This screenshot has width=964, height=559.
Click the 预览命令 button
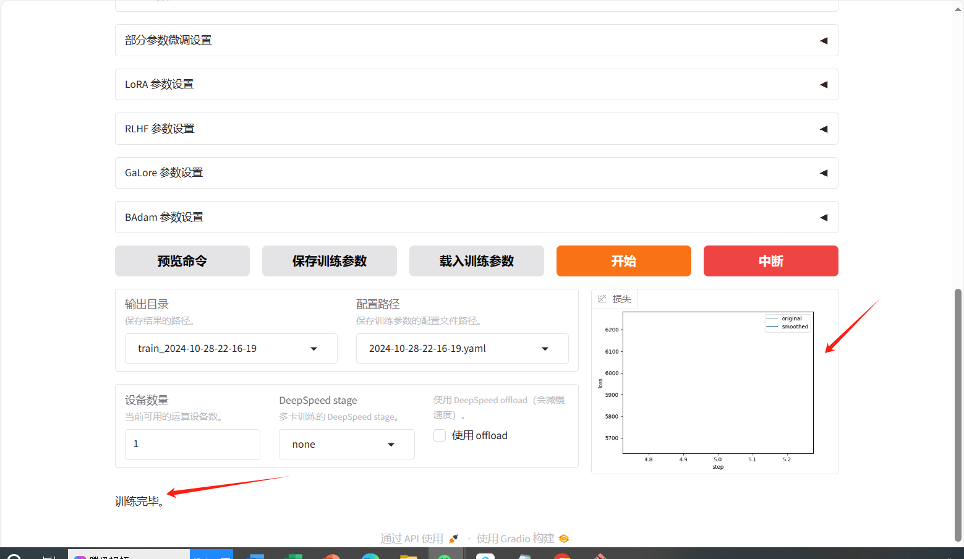pyautogui.click(x=182, y=261)
